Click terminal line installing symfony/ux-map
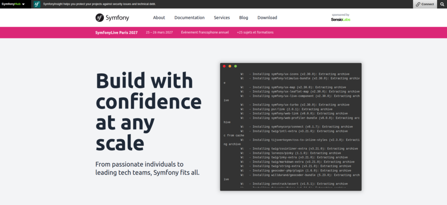 pyautogui.click(x=293, y=87)
